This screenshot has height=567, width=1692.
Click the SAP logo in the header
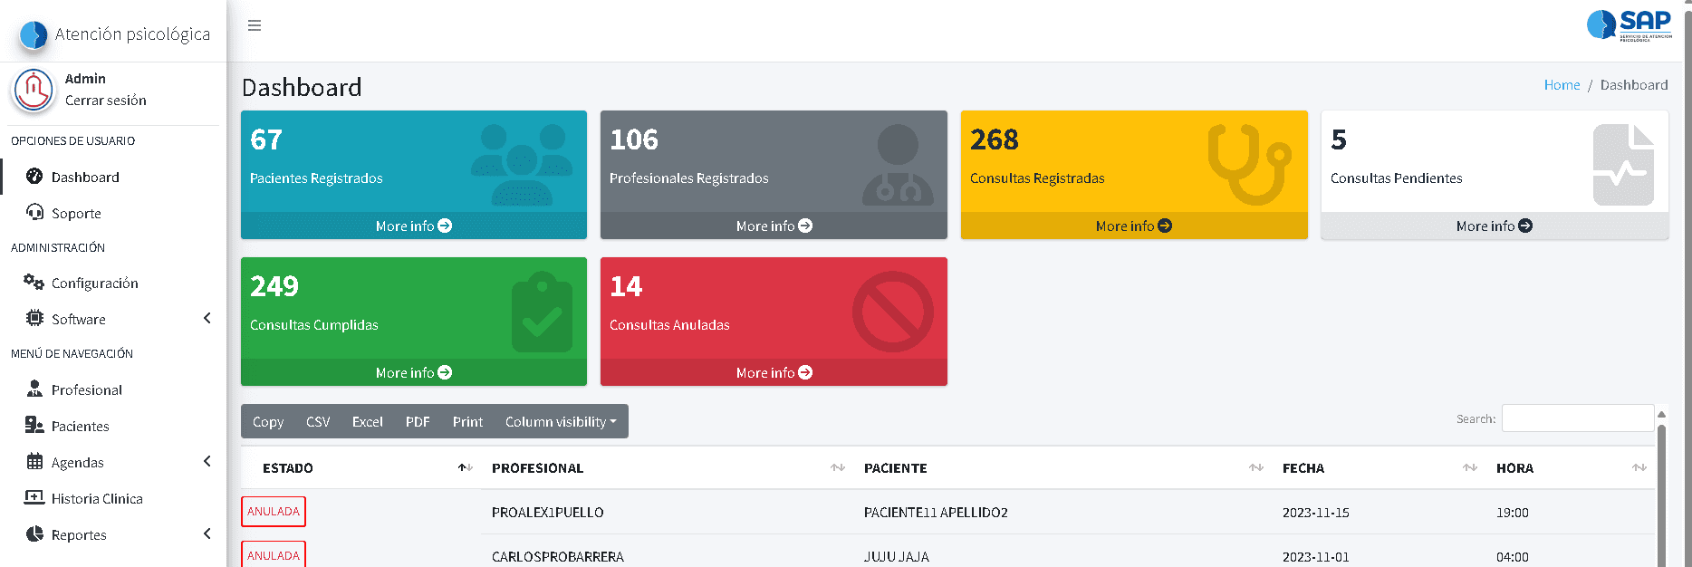click(x=1630, y=24)
